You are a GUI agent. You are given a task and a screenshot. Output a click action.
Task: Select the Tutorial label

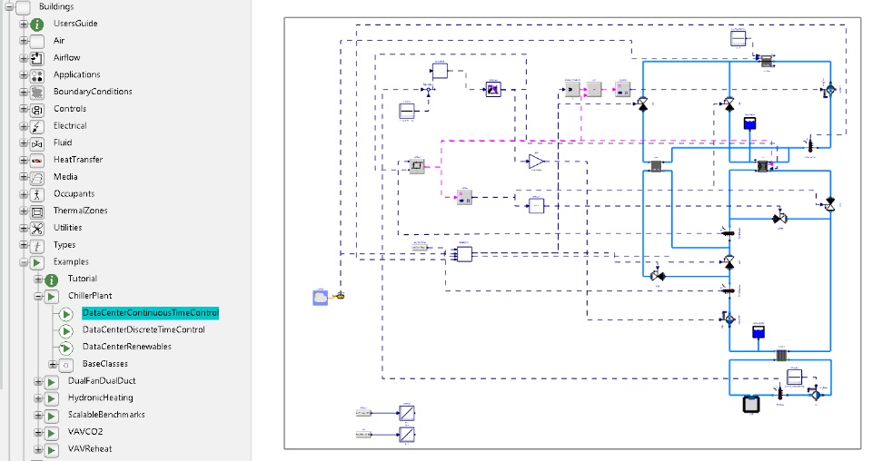pos(83,279)
